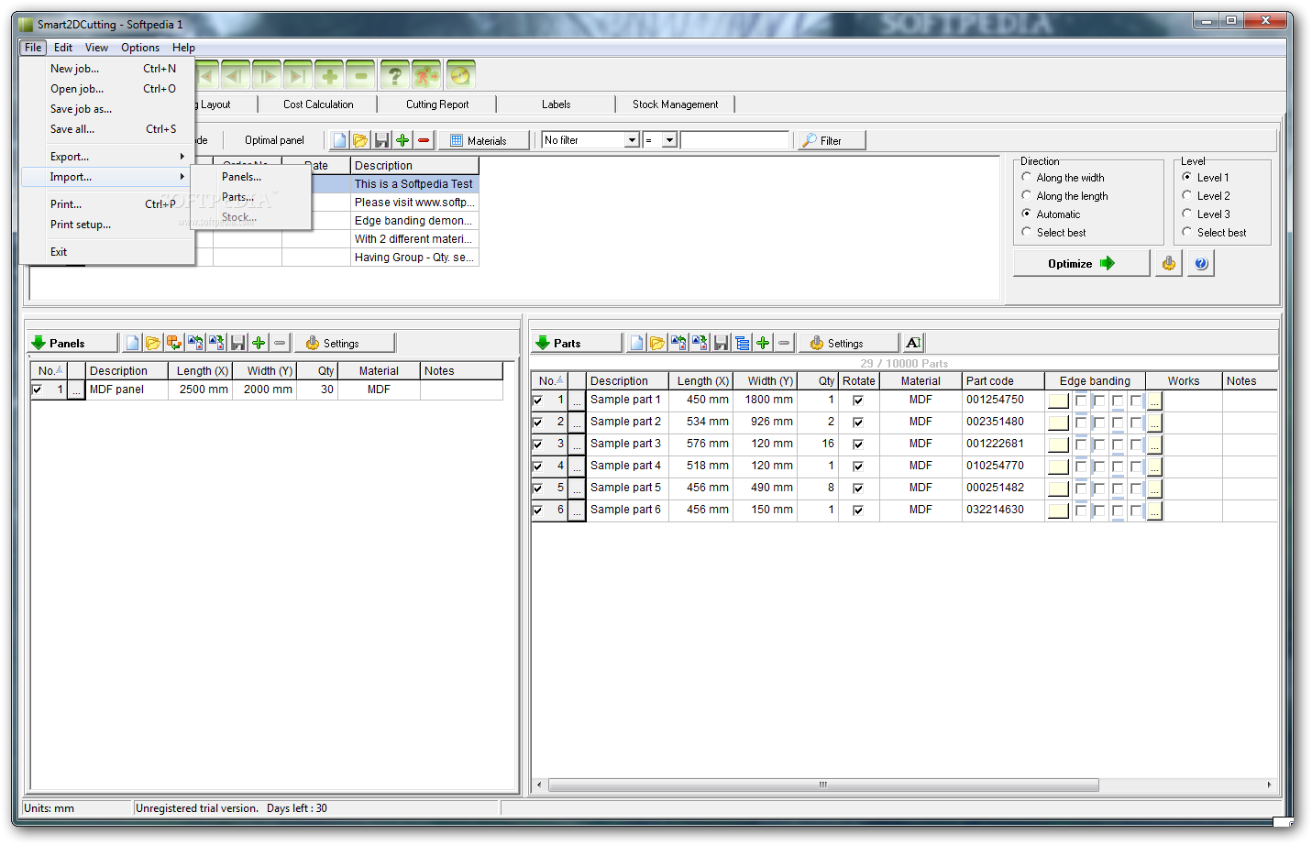Open help with the question mark icon
1312x845 pixels.
(395, 75)
